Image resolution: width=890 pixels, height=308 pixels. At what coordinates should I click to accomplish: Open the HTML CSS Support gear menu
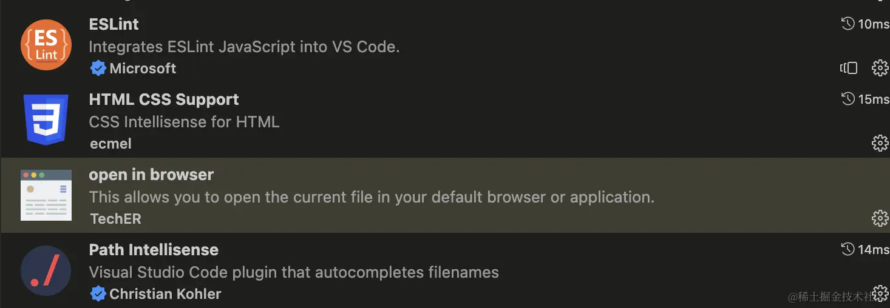click(880, 143)
